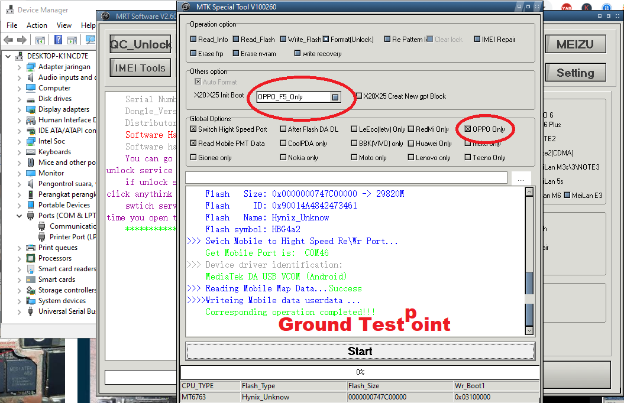Click the Smart card readers icon
This screenshot has width=624, height=403.
point(31,269)
